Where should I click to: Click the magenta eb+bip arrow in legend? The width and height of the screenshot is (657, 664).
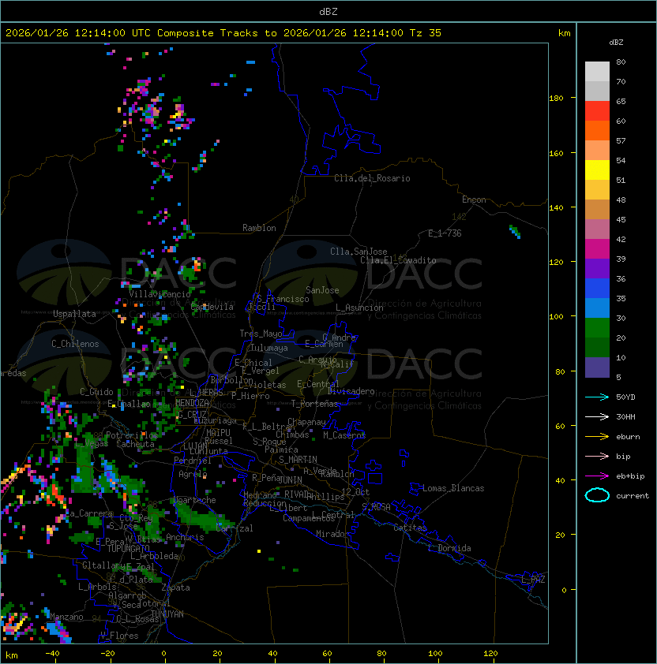(597, 476)
